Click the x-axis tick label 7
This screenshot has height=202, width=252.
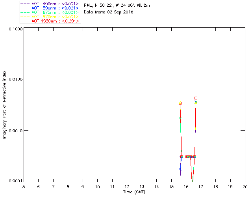point(53,187)
